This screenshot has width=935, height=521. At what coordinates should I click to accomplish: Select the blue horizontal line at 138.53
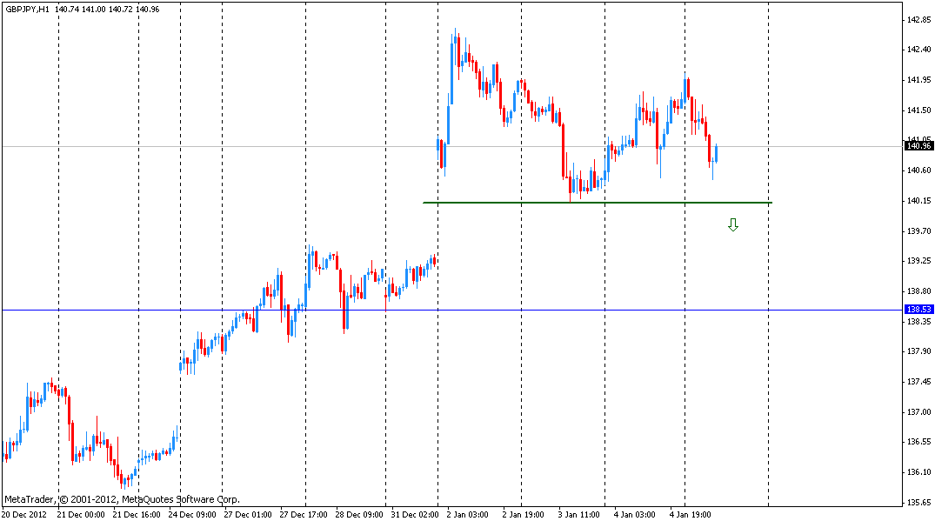click(451, 310)
